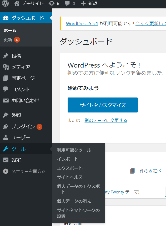Click the デモサイト site name

pos(33,3)
